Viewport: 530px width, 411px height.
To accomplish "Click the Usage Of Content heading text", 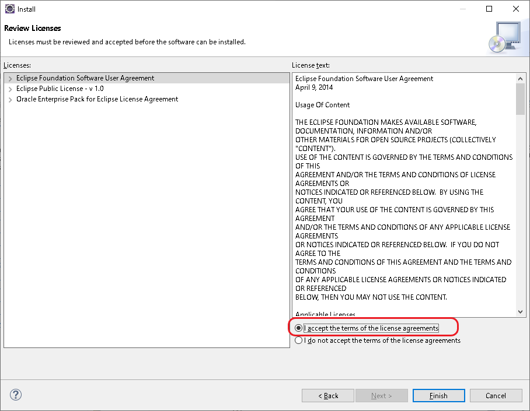I will point(322,105).
